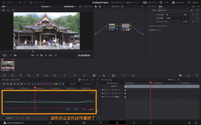This screenshot has height=125, width=201.
Task: Go to the Fairlight page
Action: point(134,123)
